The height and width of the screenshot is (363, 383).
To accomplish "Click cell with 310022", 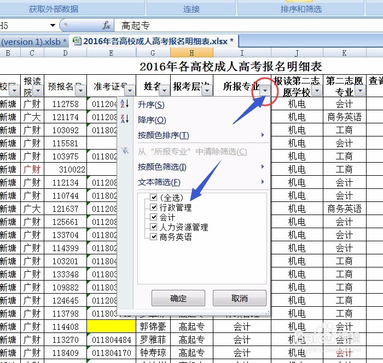I will [x=65, y=169].
